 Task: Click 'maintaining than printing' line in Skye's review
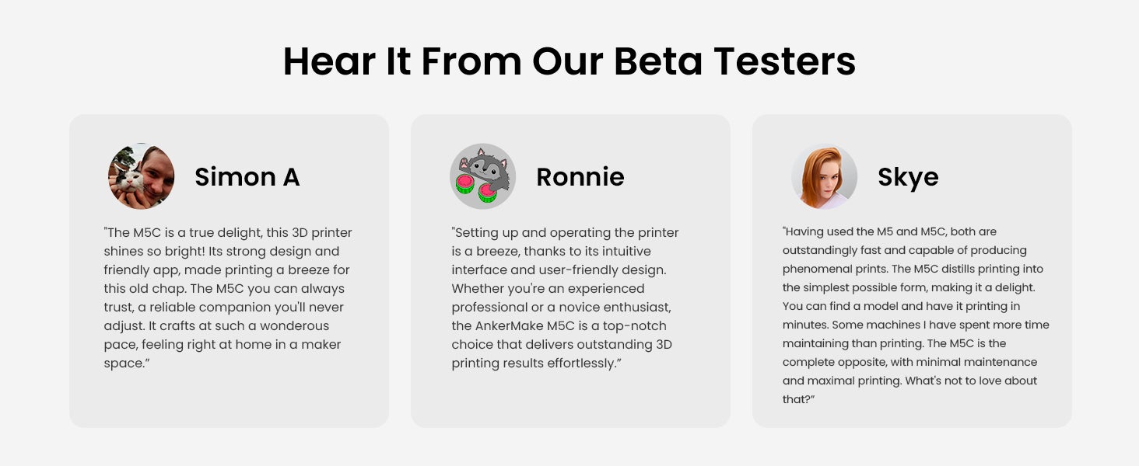click(x=854, y=343)
